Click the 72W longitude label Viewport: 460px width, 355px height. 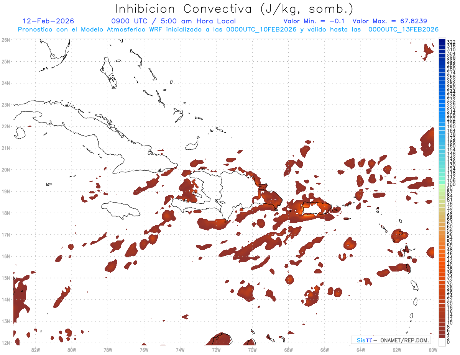coord(216,350)
